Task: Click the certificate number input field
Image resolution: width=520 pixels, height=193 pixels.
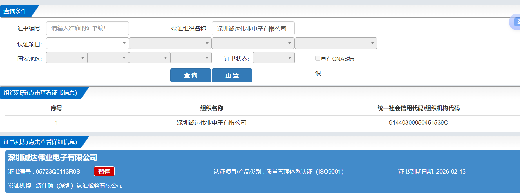Action: (x=87, y=28)
